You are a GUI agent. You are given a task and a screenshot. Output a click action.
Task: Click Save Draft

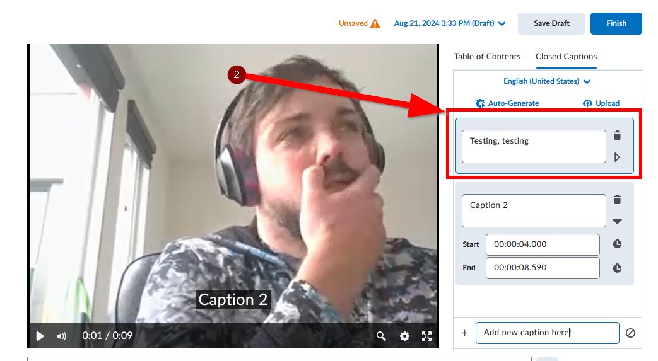(551, 23)
